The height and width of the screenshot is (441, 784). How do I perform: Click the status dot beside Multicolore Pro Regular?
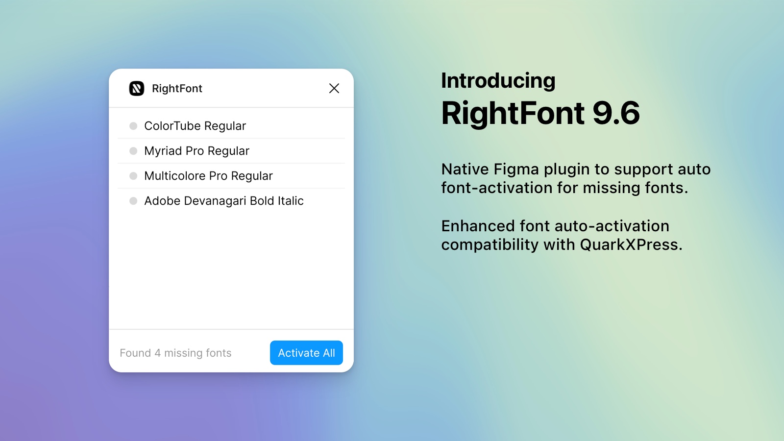[133, 176]
